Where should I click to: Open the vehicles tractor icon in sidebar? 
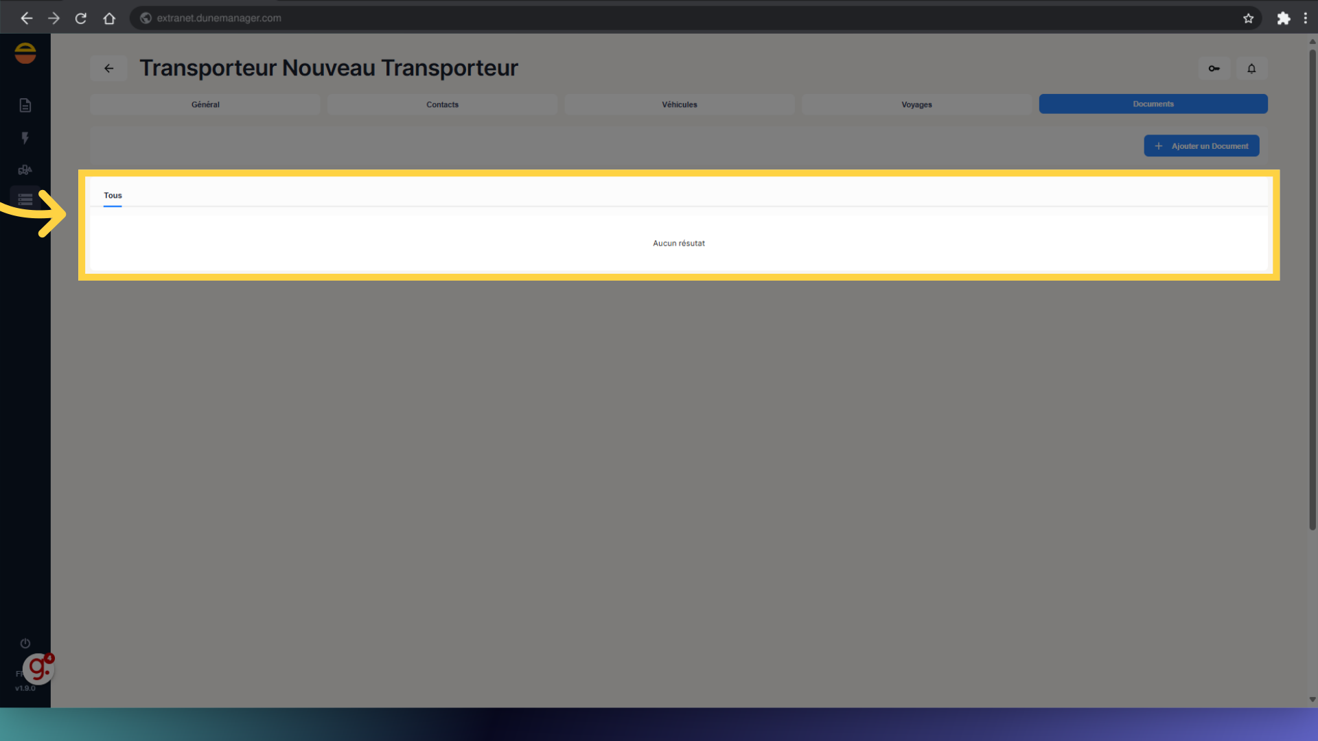pyautogui.click(x=25, y=169)
